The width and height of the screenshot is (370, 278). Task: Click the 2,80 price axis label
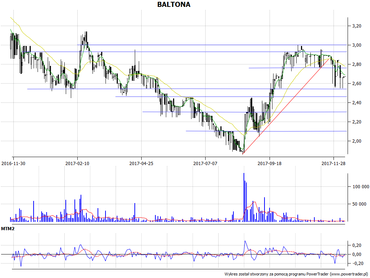click(x=357, y=64)
